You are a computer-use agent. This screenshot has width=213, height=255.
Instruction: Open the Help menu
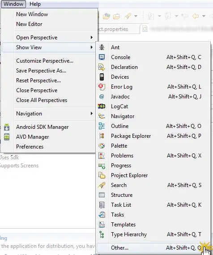click(35, 4)
